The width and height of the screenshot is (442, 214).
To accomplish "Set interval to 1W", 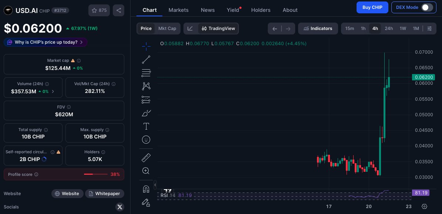I will [x=403, y=29].
